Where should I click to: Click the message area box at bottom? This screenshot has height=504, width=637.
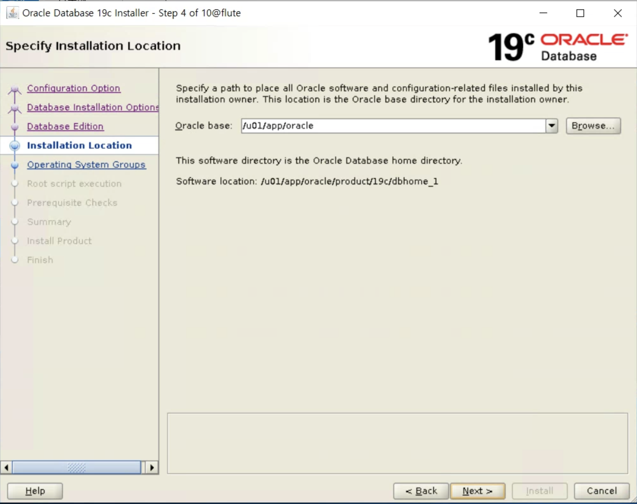(397, 443)
